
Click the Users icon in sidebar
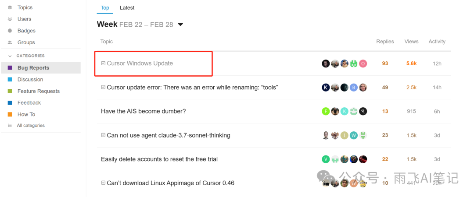pos(10,19)
